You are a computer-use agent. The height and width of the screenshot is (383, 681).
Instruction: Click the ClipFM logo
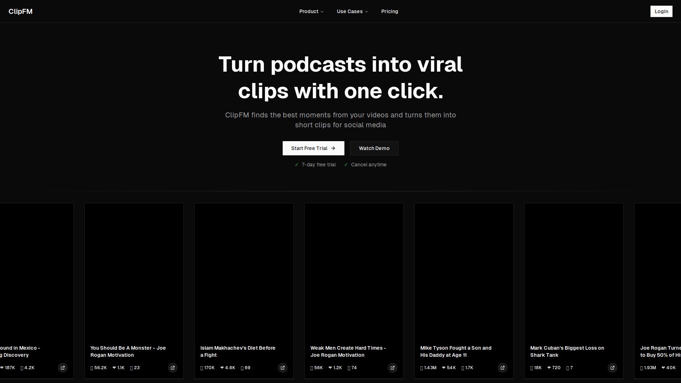click(x=21, y=11)
